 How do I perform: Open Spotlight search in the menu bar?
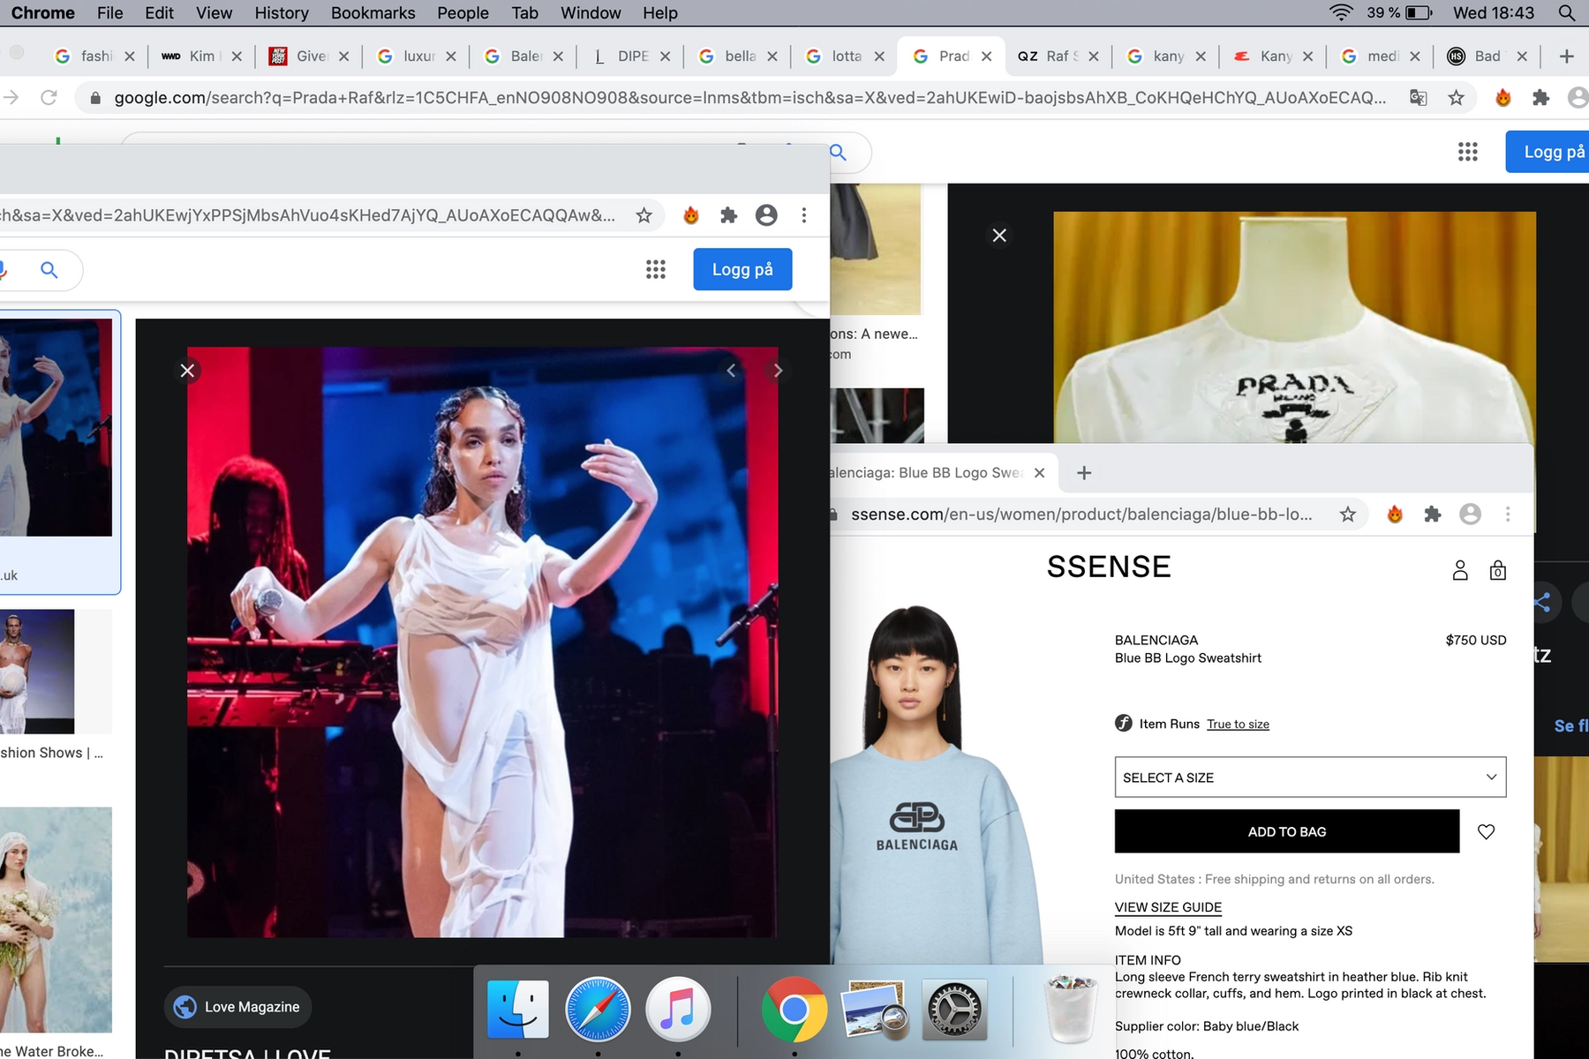1567,12
